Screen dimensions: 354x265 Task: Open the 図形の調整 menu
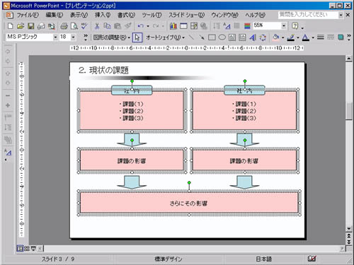112,37
